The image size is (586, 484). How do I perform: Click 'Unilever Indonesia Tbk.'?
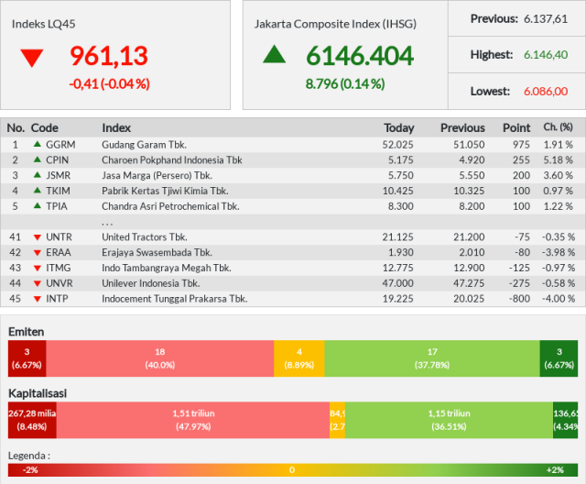coord(151,283)
